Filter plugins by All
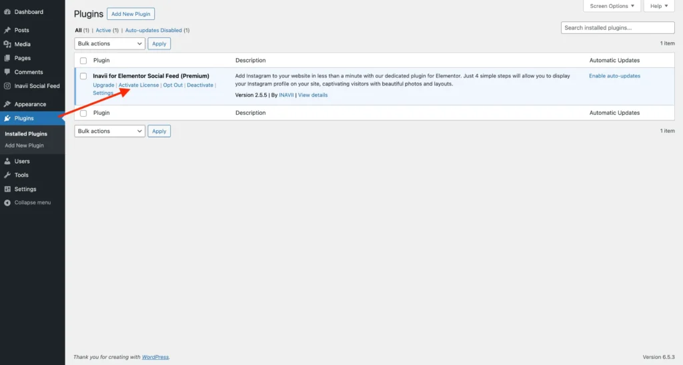 (x=79, y=31)
